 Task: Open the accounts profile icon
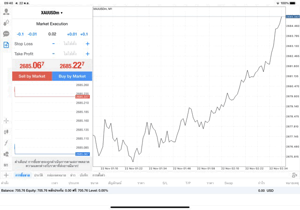pyautogui.click(x=6, y=12)
